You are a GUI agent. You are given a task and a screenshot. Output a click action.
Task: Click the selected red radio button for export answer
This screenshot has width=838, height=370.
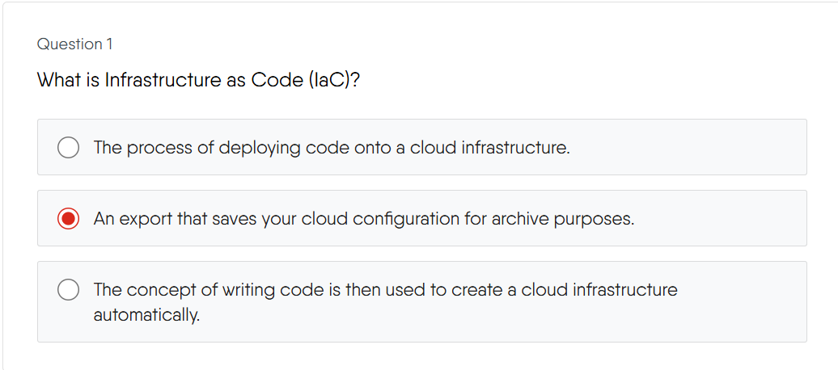pos(68,219)
